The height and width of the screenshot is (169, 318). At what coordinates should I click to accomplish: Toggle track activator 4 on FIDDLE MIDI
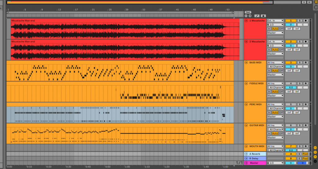pyautogui.click(x=290, y=83)
